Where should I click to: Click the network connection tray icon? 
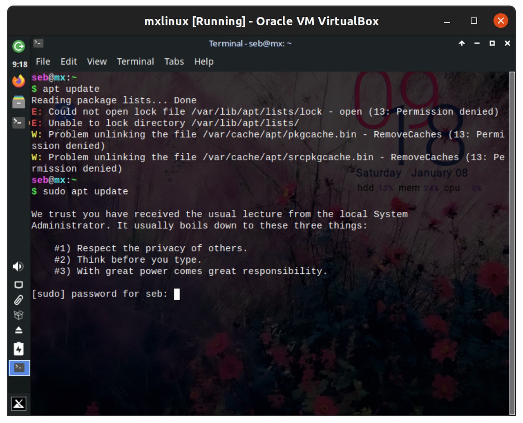(x=19, y=285)
